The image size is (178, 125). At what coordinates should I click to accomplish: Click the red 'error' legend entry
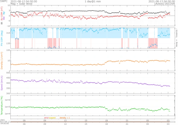[x=46, y=118]
